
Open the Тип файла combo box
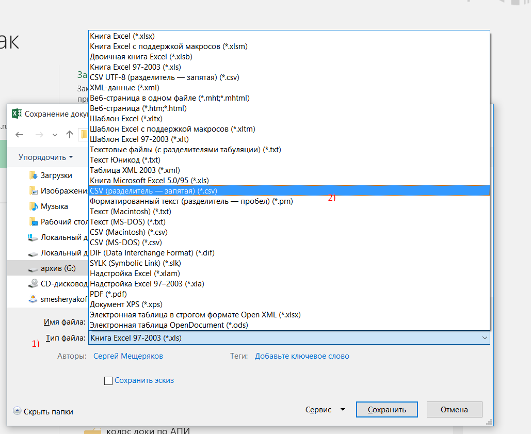[x=288, y=338]
